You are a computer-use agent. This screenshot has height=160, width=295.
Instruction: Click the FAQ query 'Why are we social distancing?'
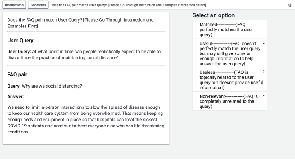click(45, 86)
